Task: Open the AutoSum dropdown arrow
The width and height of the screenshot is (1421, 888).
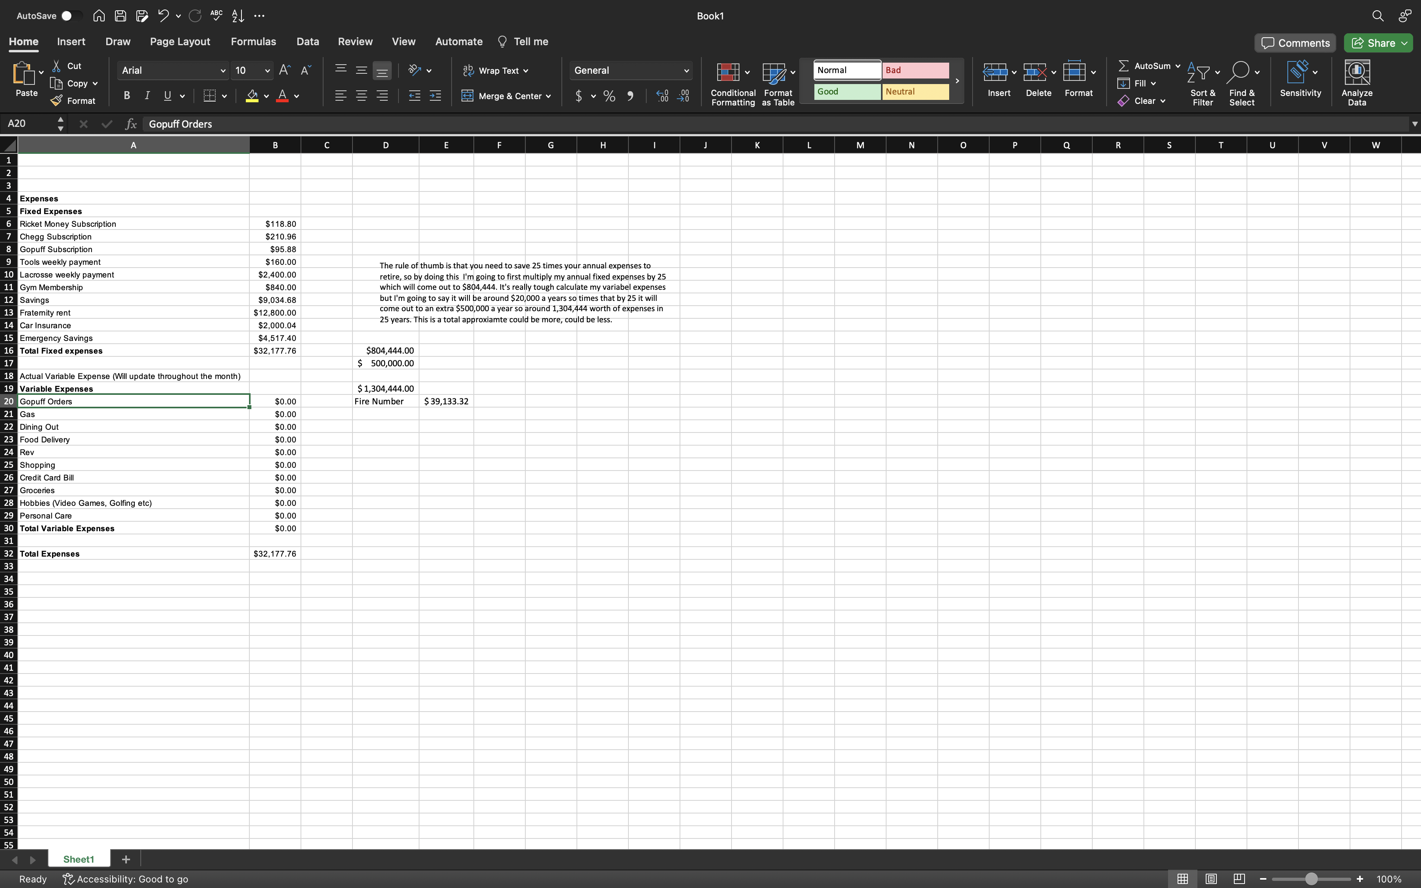Action: coord(1177,66)
